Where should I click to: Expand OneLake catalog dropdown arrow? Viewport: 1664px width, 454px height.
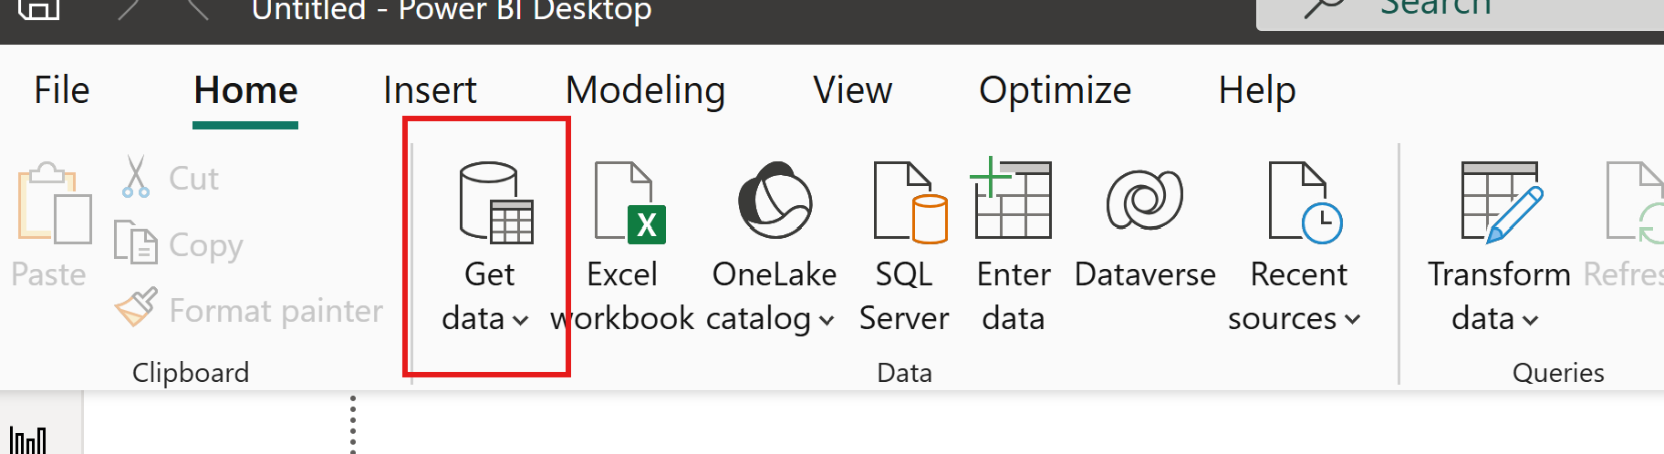[827, 320]
